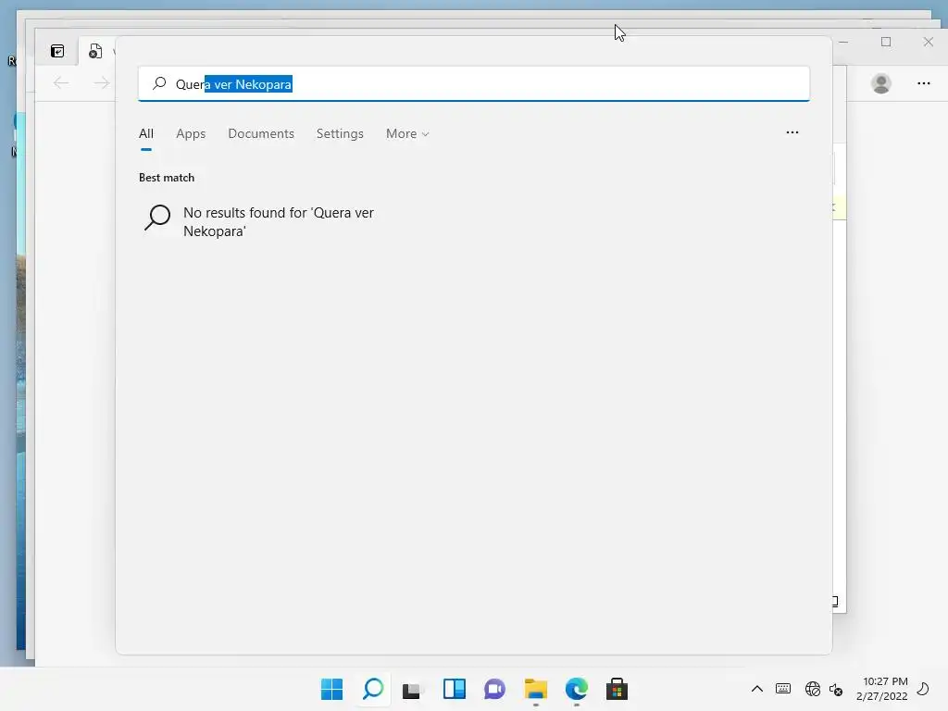Click the muted volume tray icon
This screenshot has width=948, height=711.
[x=836, y=689]
